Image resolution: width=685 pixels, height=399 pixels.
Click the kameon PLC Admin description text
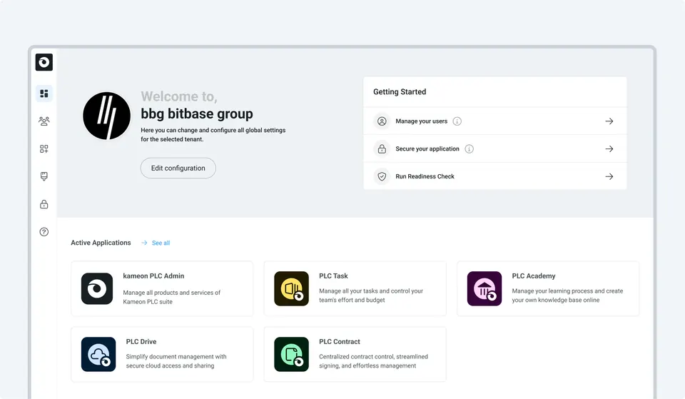(x=171, y=297)
